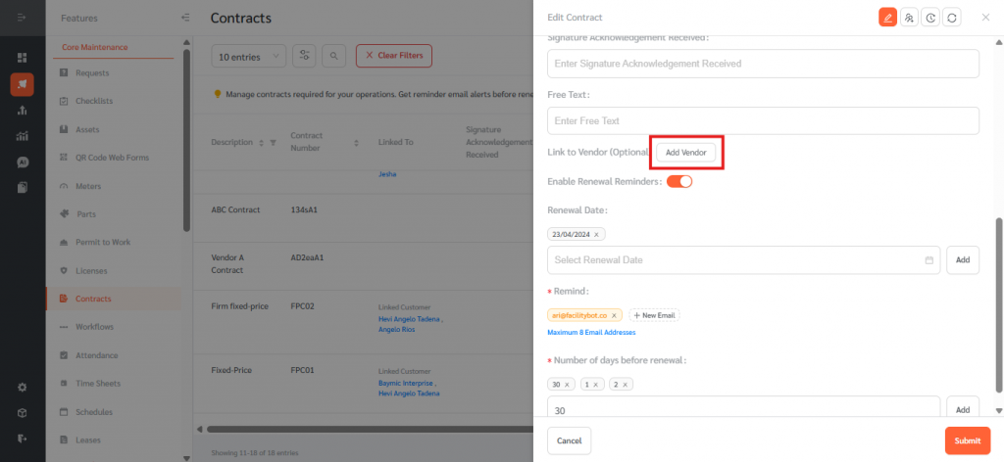Remove the 23/04/2024 renewal date tag

point(597,235)
